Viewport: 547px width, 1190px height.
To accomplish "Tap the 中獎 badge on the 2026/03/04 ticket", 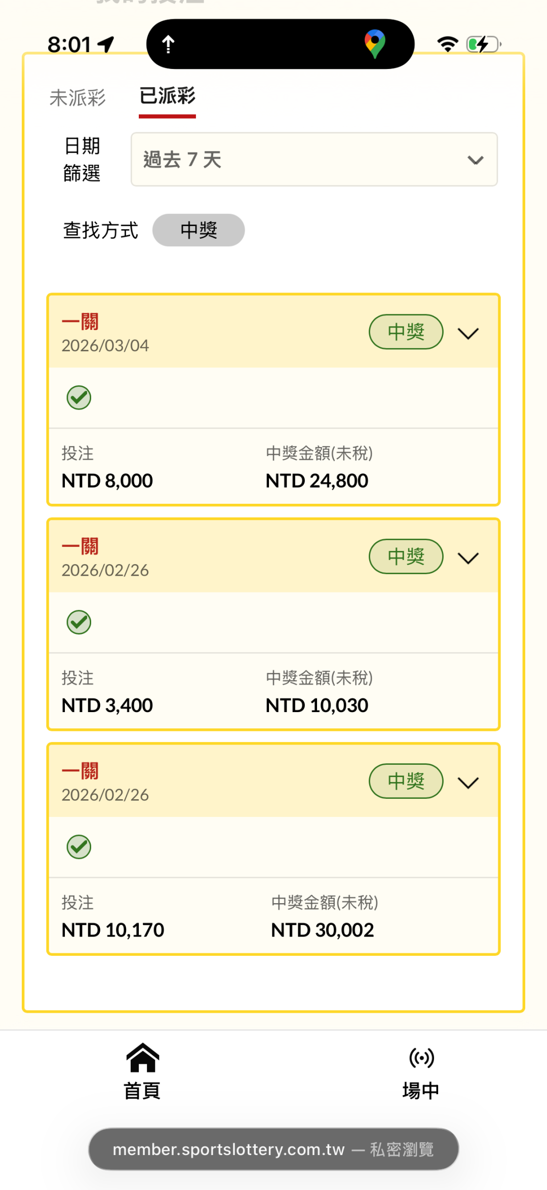I will click(x=406, y=332).
